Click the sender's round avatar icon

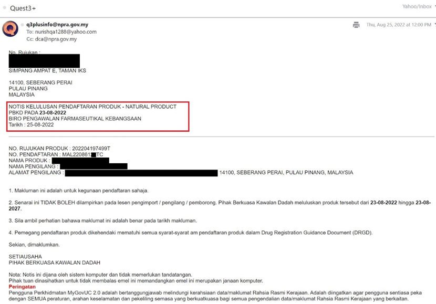click(x=11, y=29)
